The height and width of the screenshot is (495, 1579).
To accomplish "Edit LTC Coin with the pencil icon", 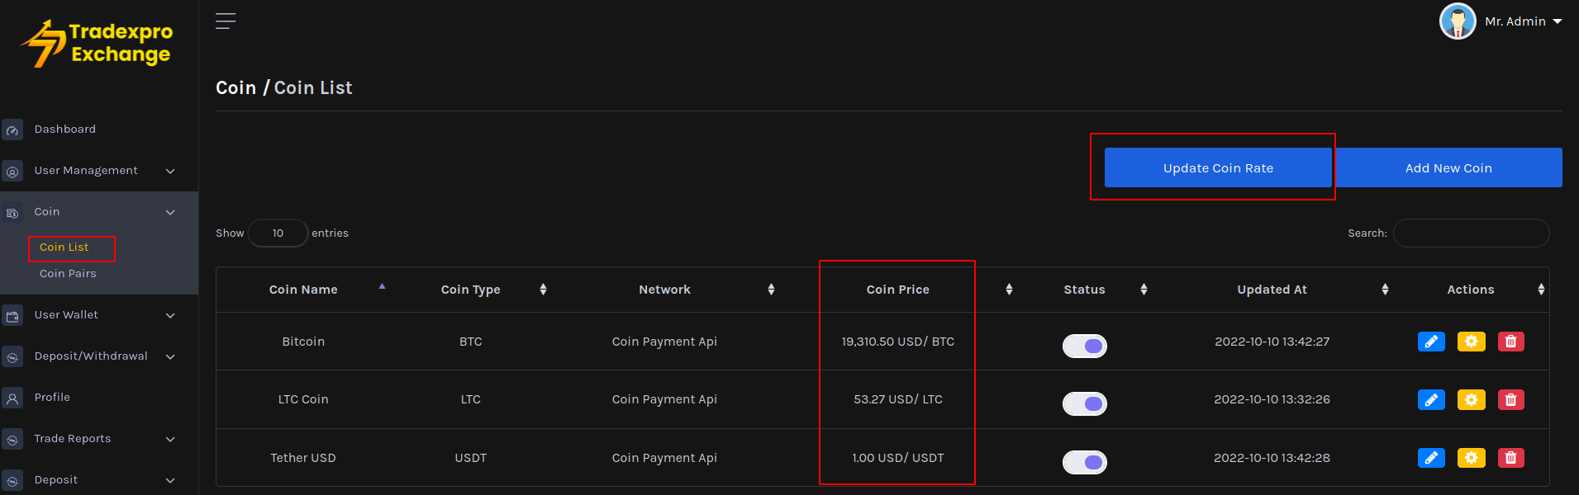I will [x=1430, y=400].
